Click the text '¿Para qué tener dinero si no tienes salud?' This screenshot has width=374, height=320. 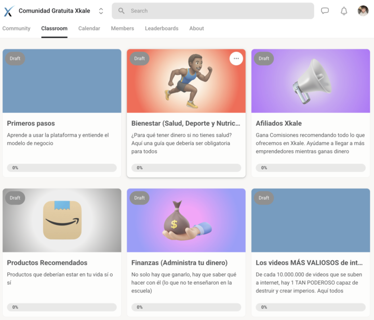[181, 135]
